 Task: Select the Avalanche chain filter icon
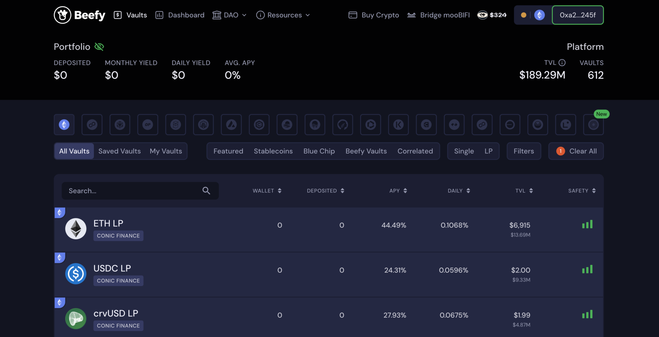[231, 125]
